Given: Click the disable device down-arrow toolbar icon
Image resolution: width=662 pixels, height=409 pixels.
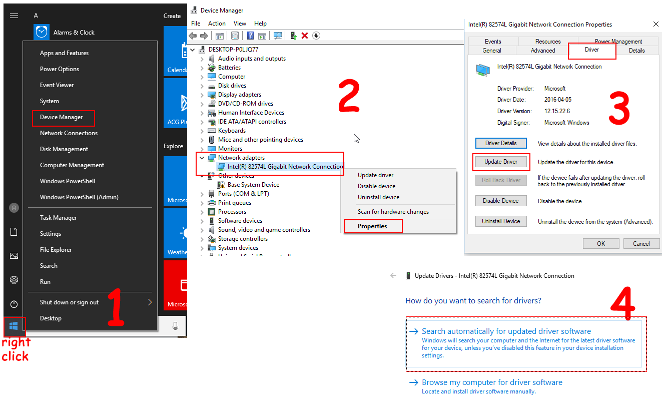Looking at the screenshot, I should 316,36.
